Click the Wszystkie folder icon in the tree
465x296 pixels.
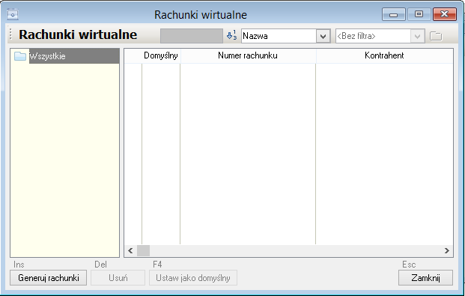coord(20,56)
